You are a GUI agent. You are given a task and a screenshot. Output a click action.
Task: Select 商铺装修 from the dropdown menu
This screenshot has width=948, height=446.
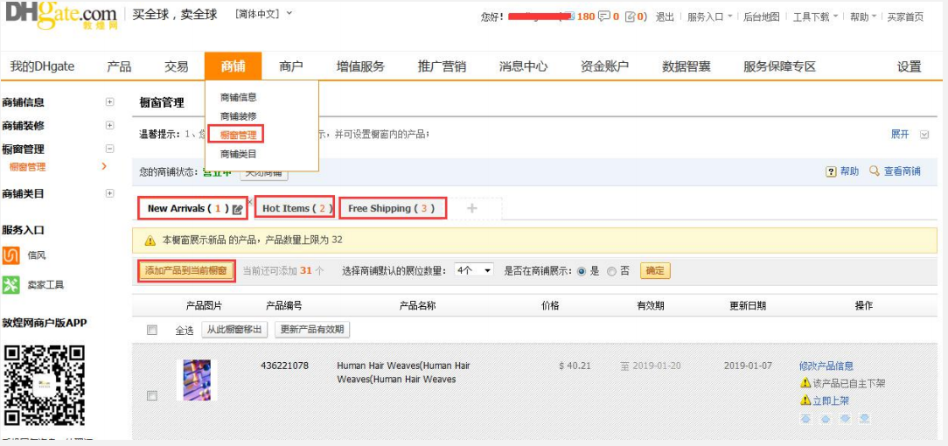point(238,116)
